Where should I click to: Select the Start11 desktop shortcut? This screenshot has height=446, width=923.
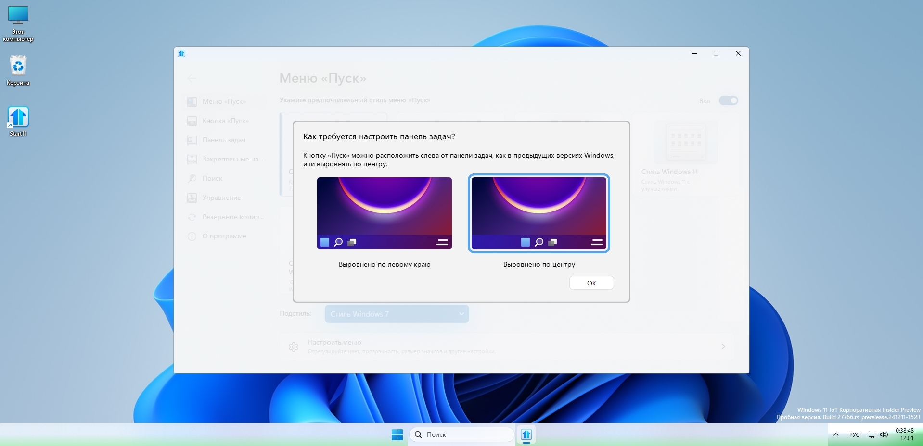point(18,122)
